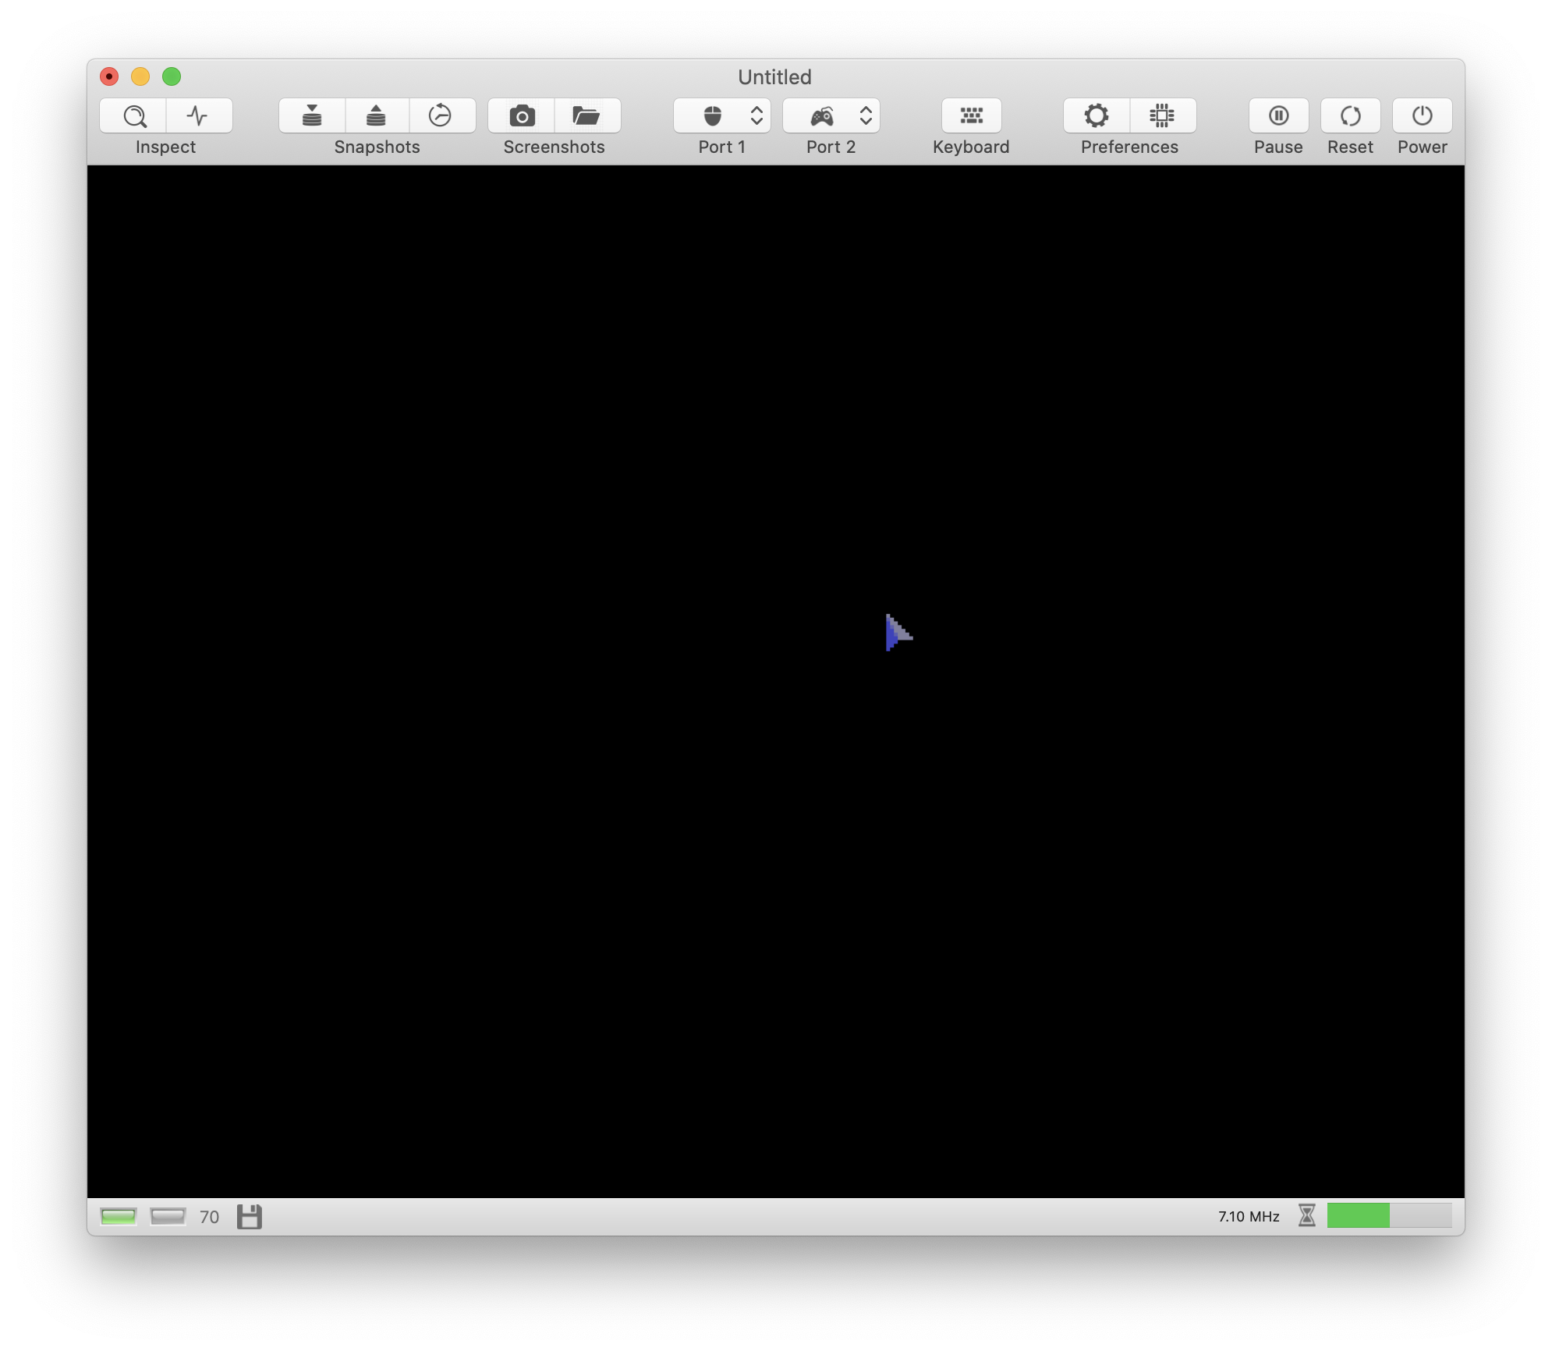Restore snapshot with the up-arrow disk icon

pos(377,116)
